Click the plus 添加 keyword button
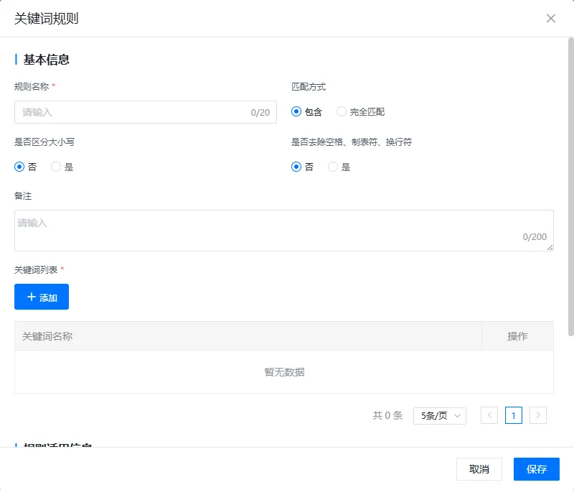This screenshot has height=490, width=574. (x=42, y=297)
